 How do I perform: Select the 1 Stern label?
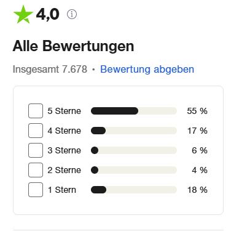(62, 190)
